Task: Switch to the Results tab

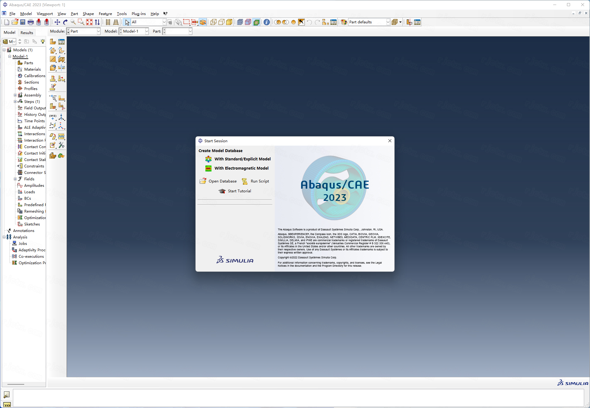Action: click(27, 33)
